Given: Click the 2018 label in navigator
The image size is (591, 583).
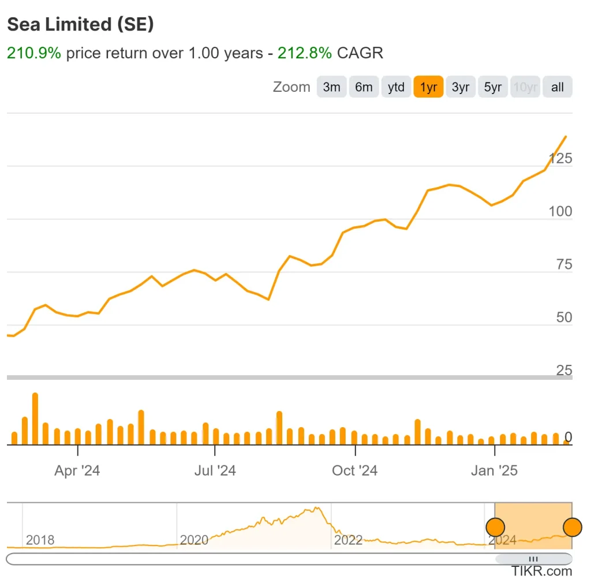Looking at the screenshot, I should point(40,540).
